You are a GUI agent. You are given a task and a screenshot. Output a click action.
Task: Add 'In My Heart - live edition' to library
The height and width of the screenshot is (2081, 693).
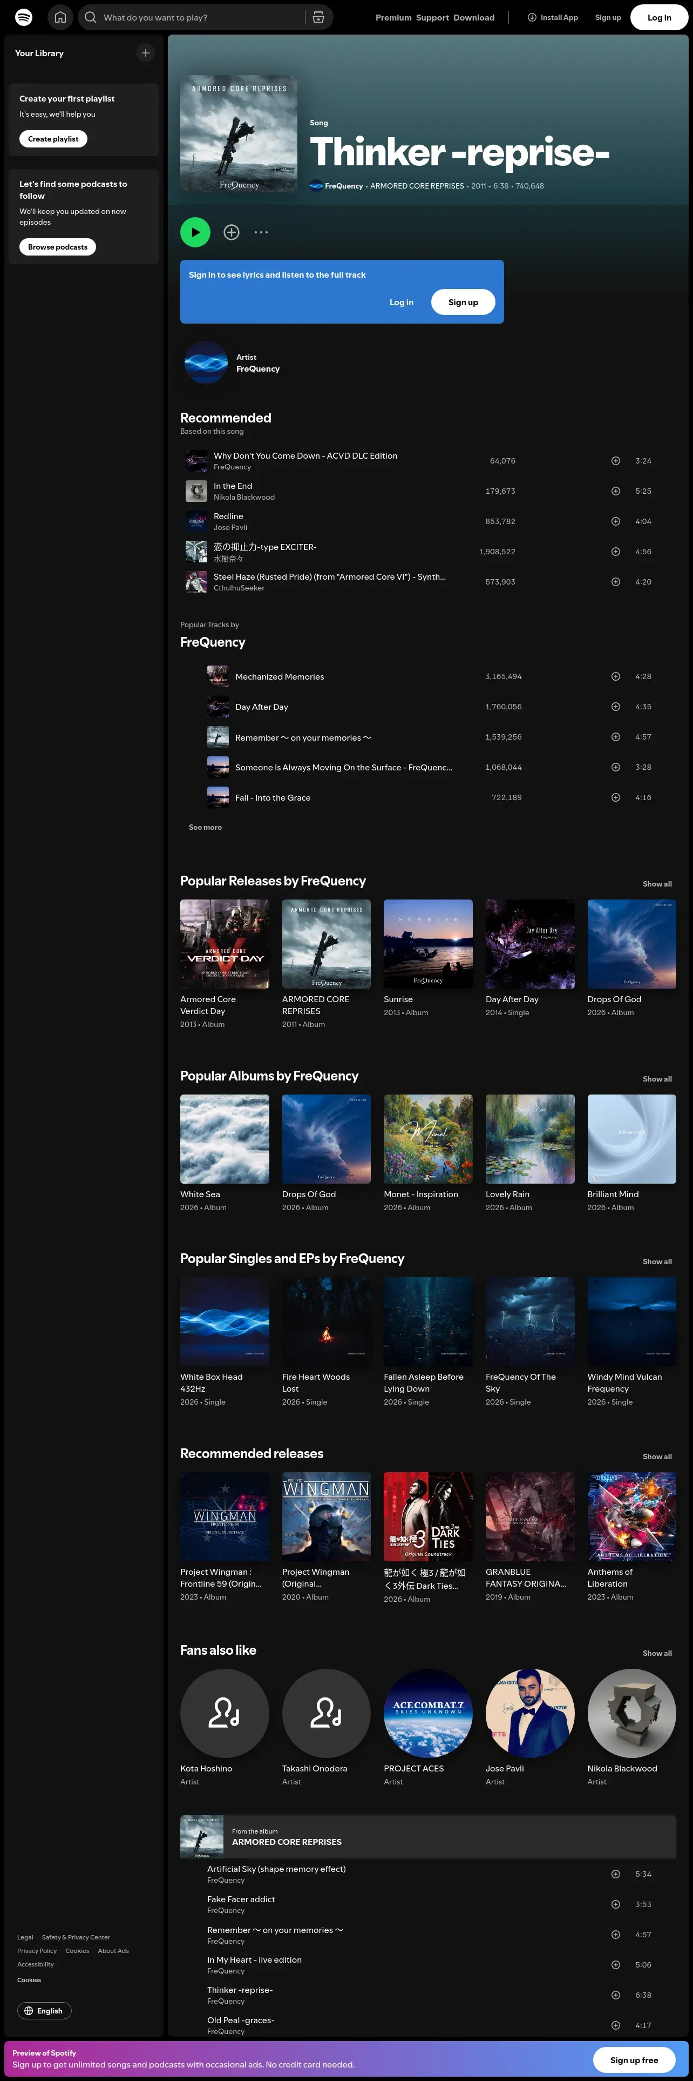[616, 1965]
